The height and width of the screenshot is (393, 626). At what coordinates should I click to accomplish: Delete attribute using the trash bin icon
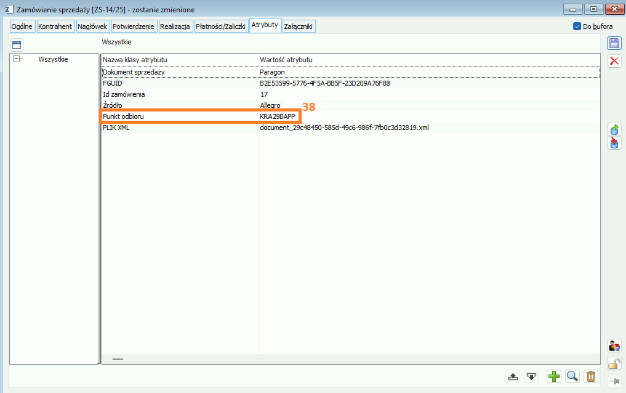click(590, 376)
